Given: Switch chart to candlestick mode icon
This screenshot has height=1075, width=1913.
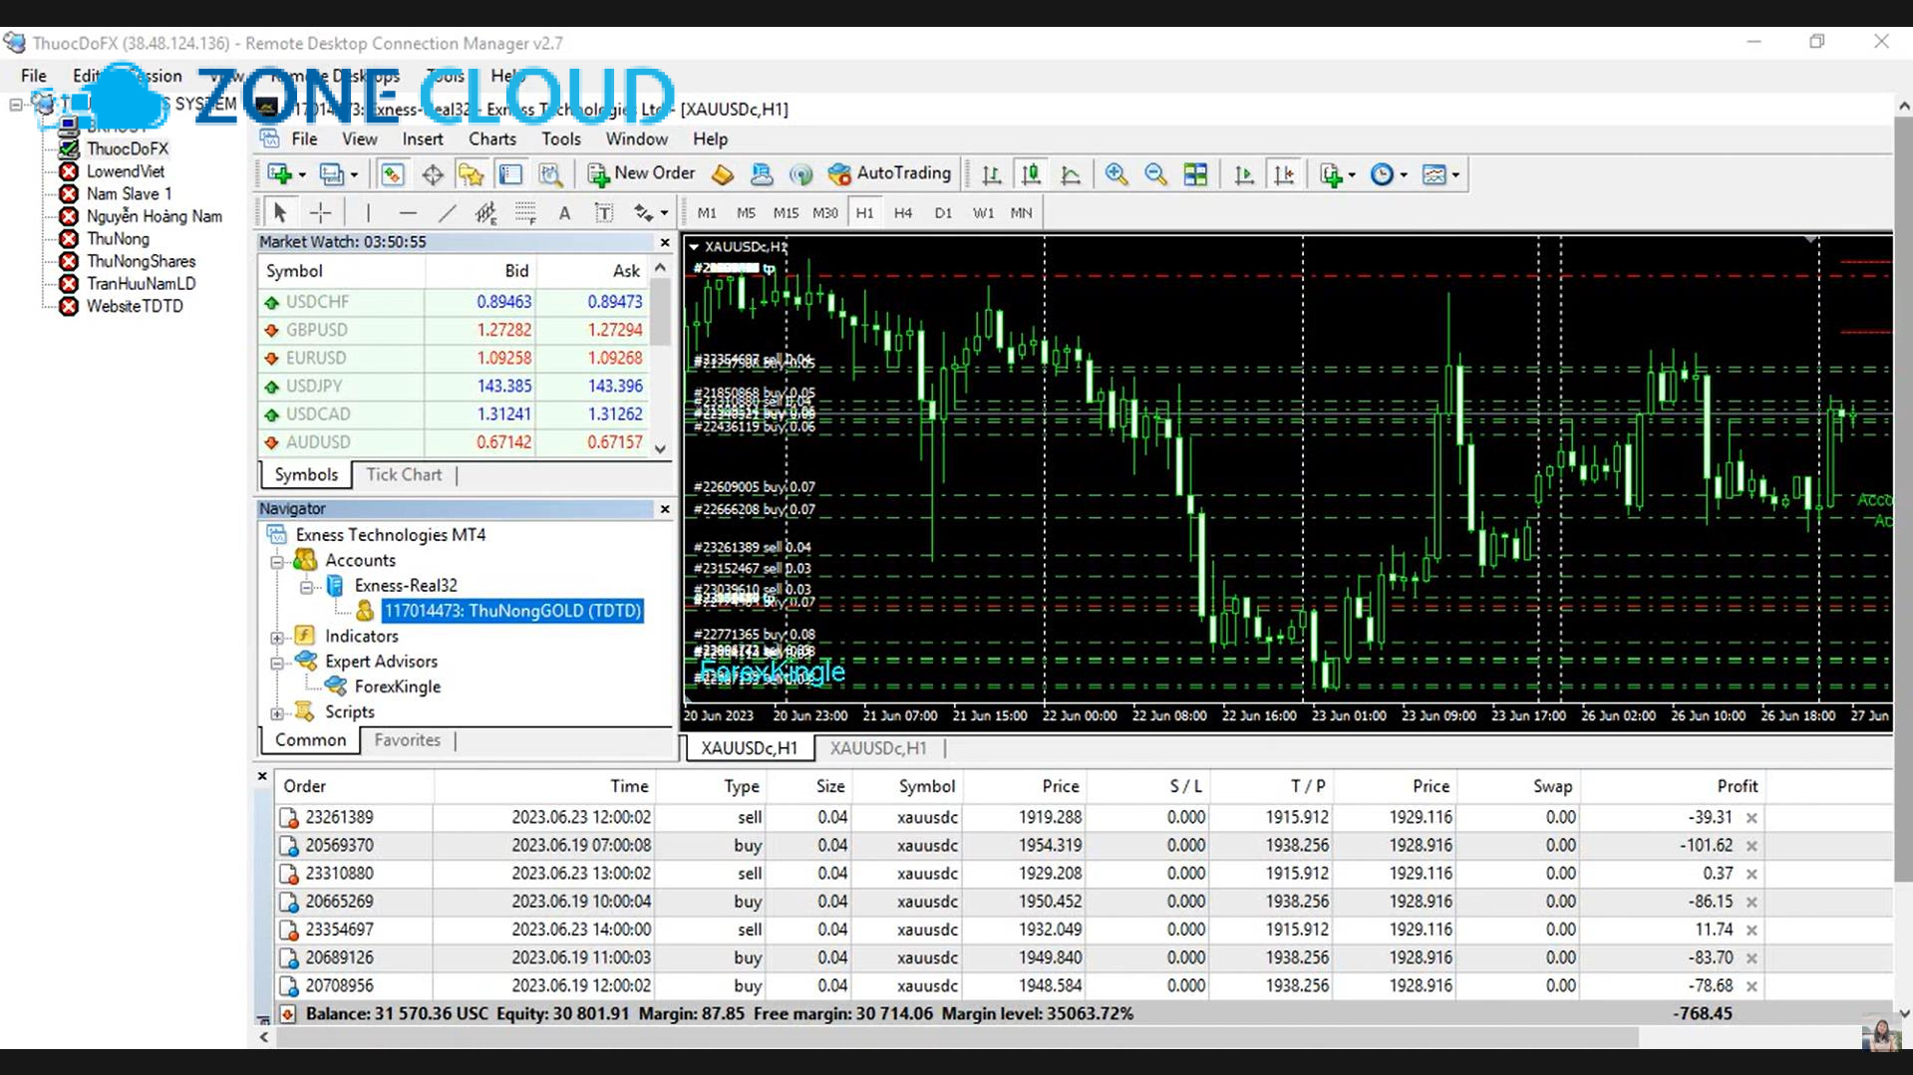Looking at the screenshot, I should (x=1031, y=174).
